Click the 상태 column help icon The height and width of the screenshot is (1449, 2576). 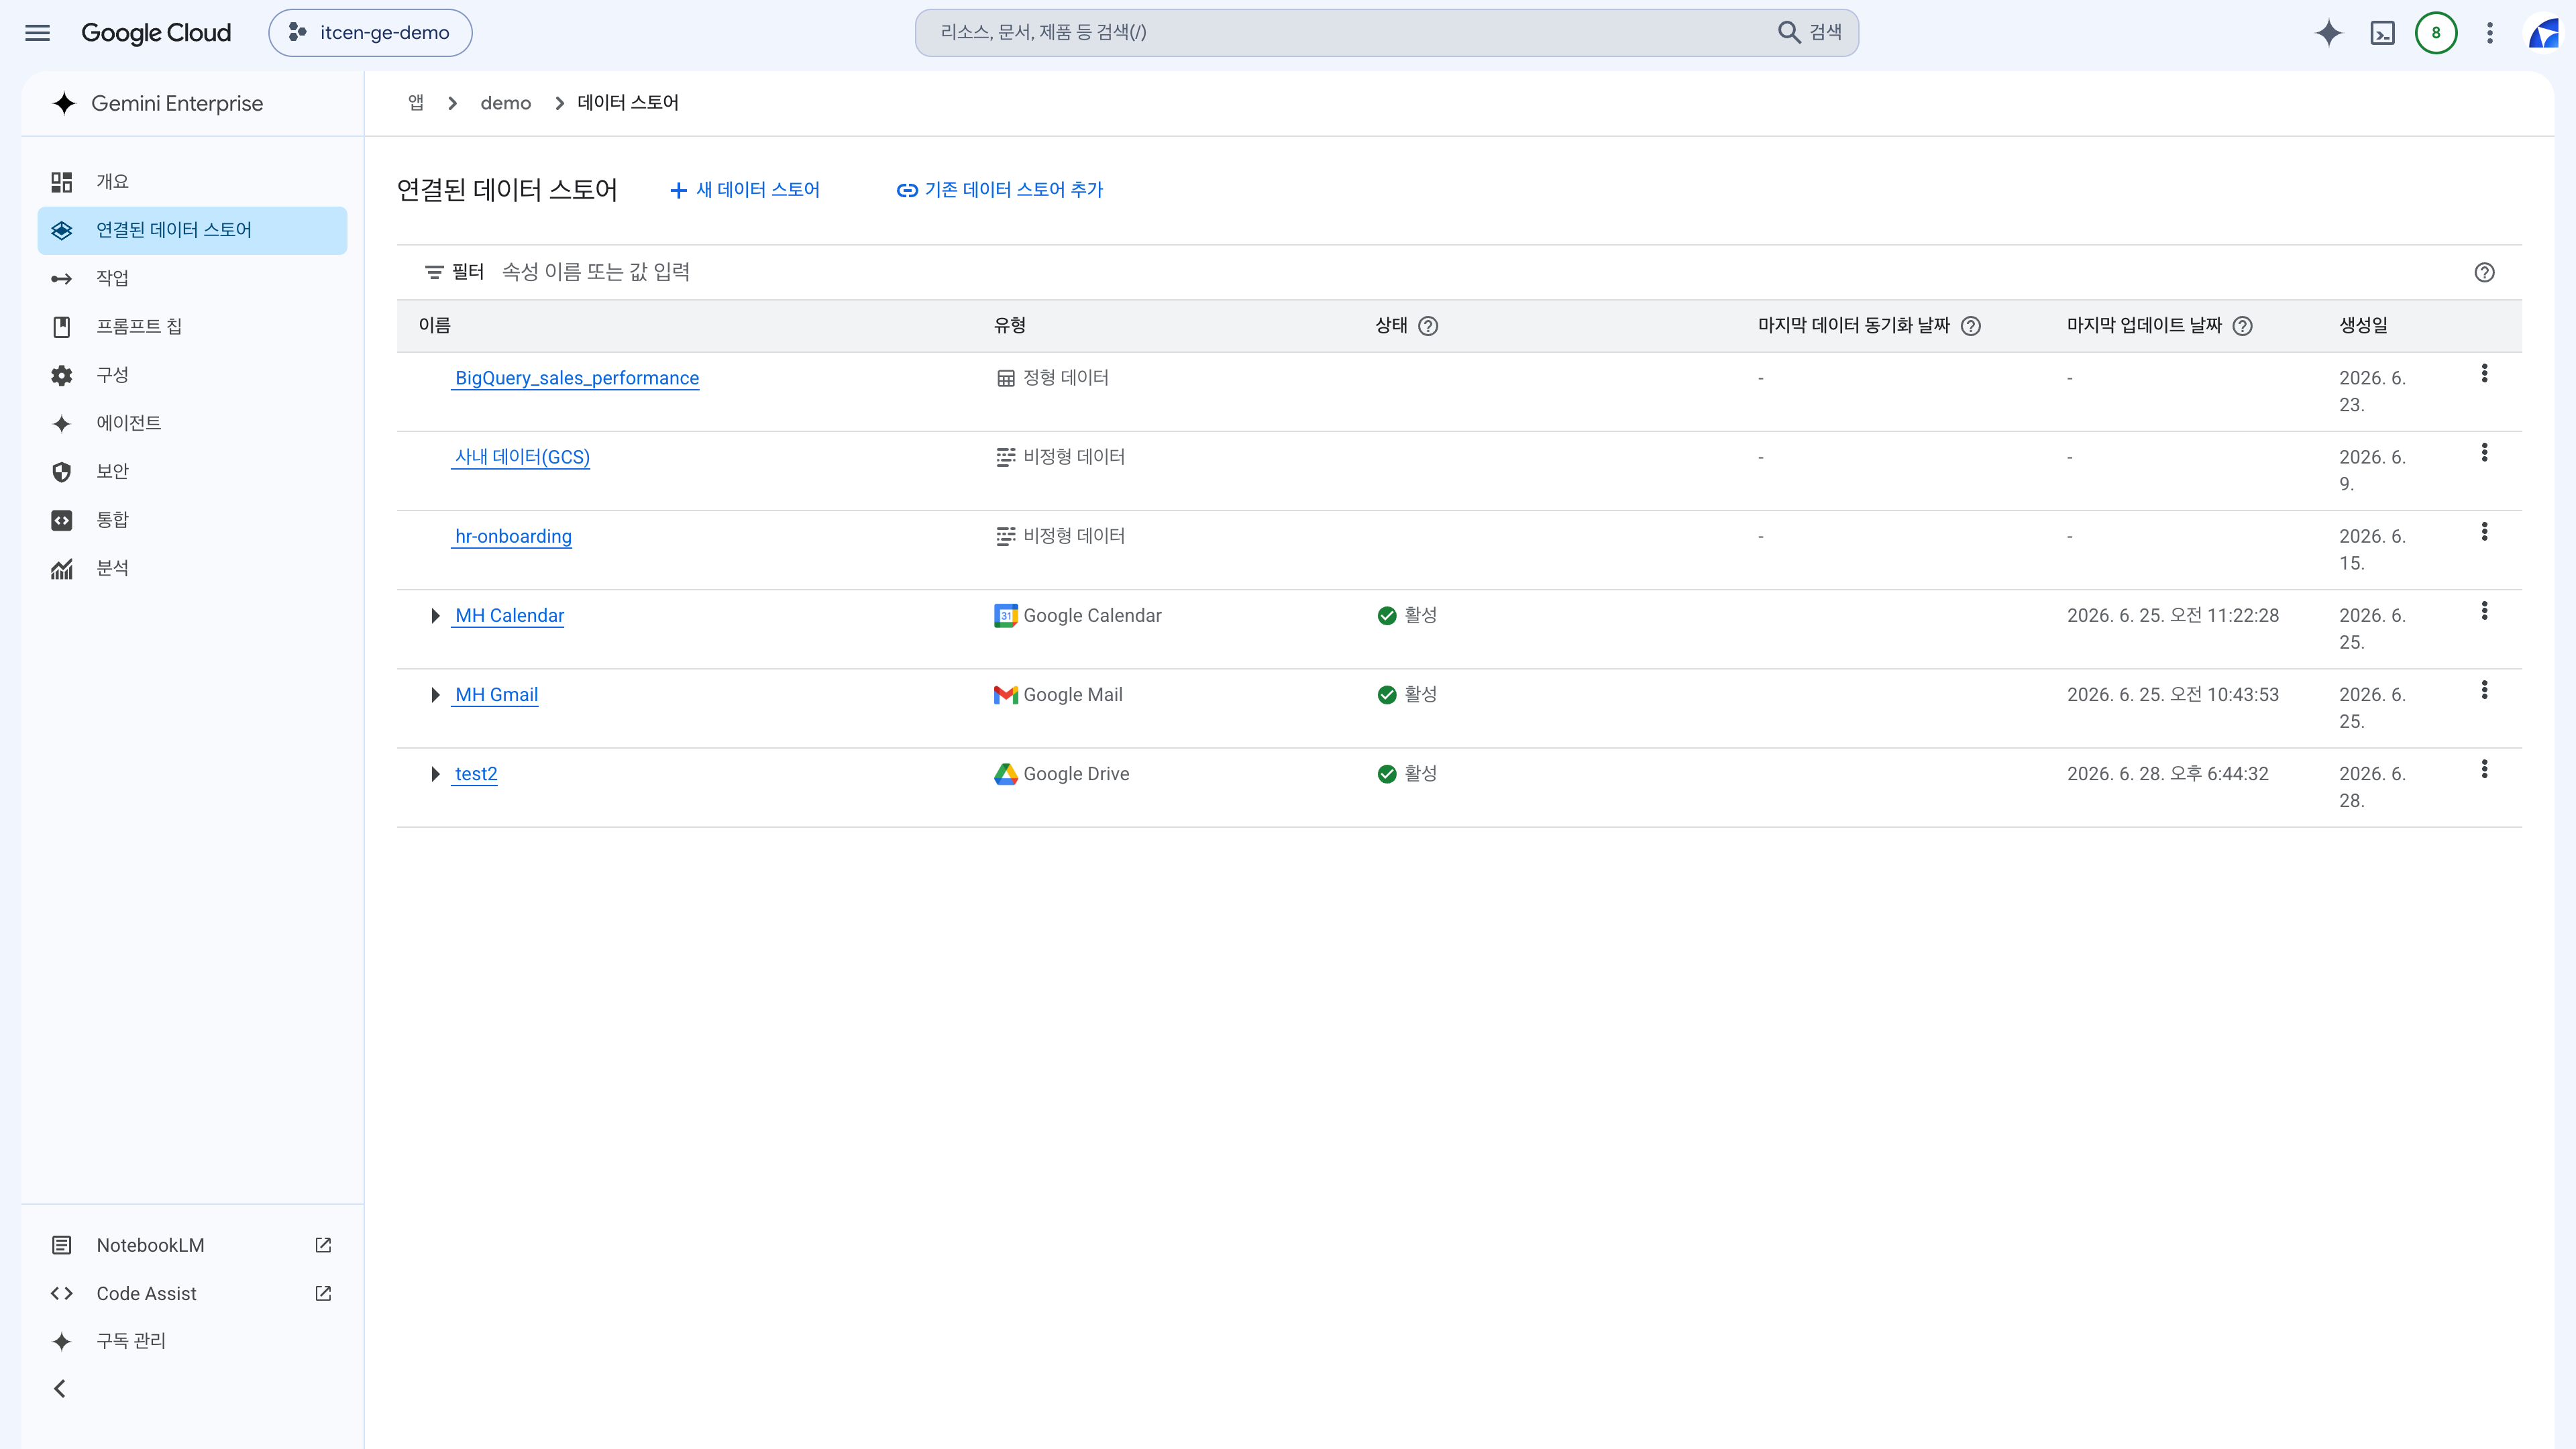pyautogui.click(x=1428, y=326)
